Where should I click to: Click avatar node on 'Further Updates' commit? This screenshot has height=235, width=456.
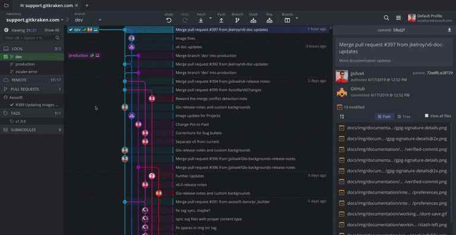tap(152, 176)
